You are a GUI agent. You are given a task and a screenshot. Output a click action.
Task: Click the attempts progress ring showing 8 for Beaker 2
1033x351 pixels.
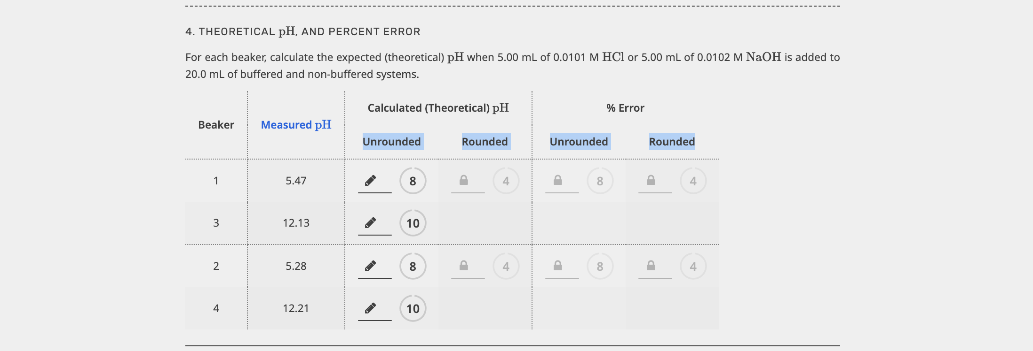[x=412, y=266]
